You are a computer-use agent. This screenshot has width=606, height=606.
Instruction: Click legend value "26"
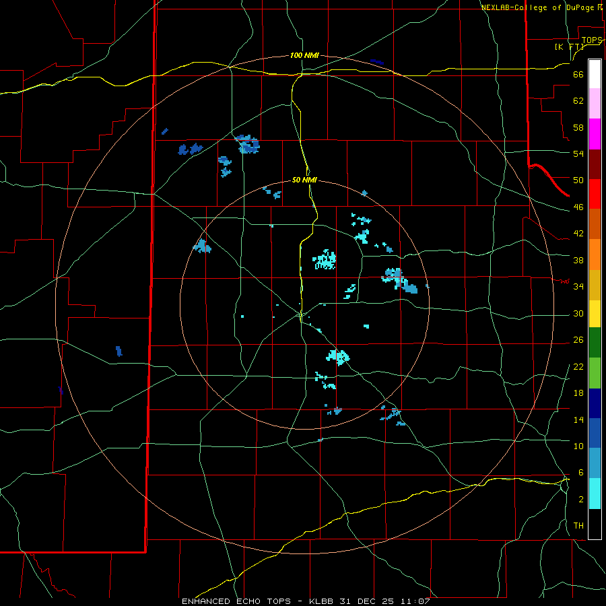578,340
